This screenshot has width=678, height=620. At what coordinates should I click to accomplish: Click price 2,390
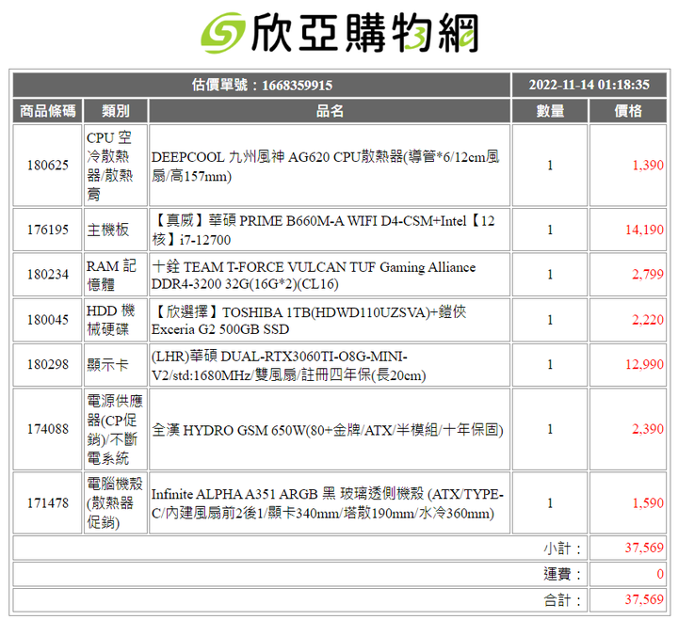click(x=648, y=429)
